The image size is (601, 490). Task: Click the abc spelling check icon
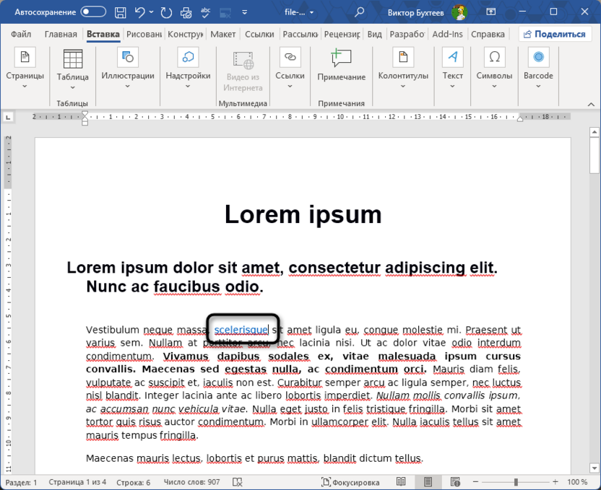tap(205, 12)
